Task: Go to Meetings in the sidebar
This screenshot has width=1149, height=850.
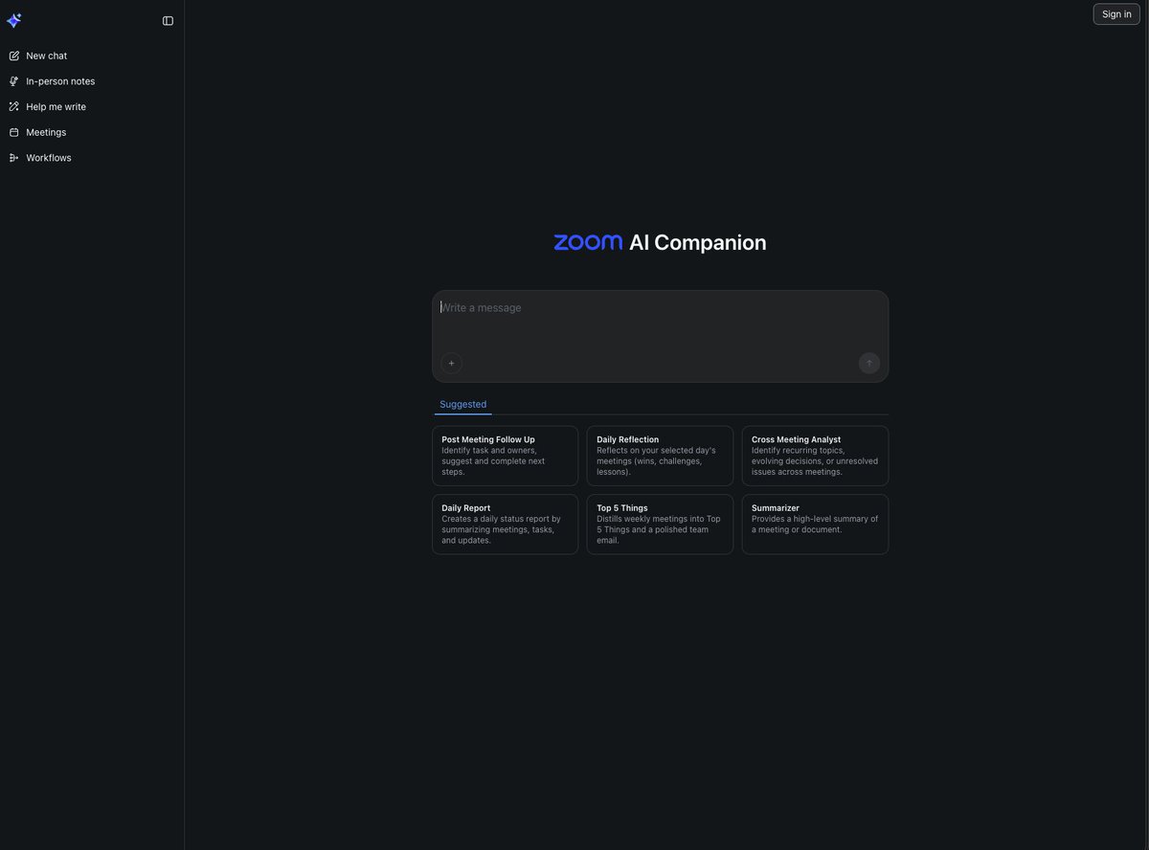Action: pos(92,132)
